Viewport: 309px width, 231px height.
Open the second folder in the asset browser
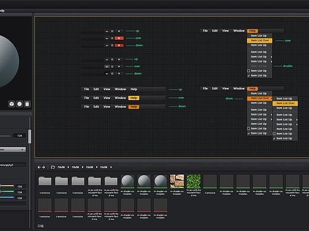[61, 181]
